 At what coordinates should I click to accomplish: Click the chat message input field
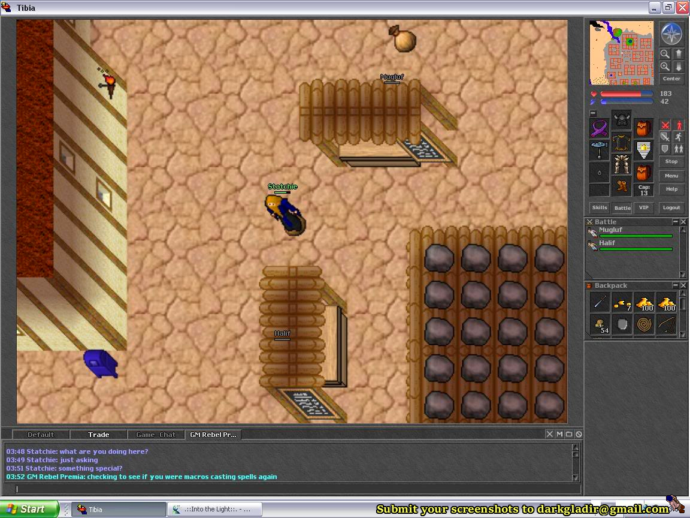[x=293, y=489]
